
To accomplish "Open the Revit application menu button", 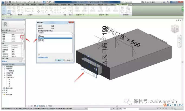I will coord(4,3).
